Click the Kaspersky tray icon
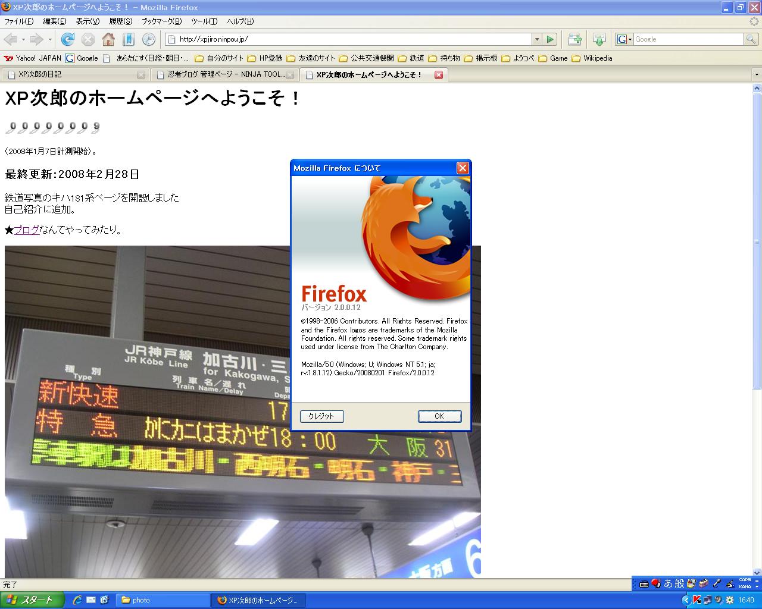This screenshot has height=609, width=762. pyautogui.click(x=697, y=600)
